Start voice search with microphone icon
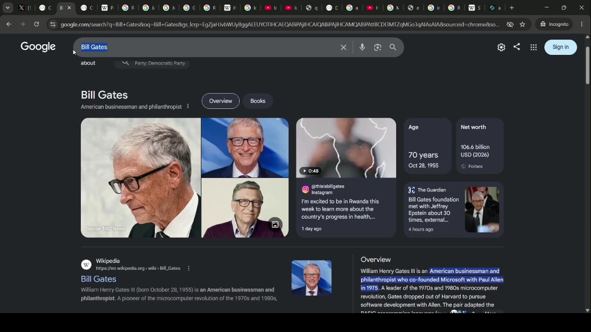Viewport: 591px width, 332px height. click(362, 47)
